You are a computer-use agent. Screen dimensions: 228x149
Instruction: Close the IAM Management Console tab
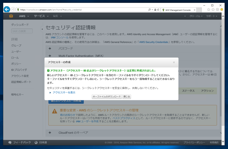[x=195, y=10]
